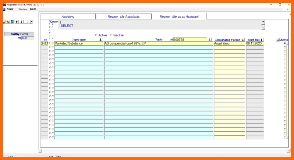Open the Form menu

point(10,9)
